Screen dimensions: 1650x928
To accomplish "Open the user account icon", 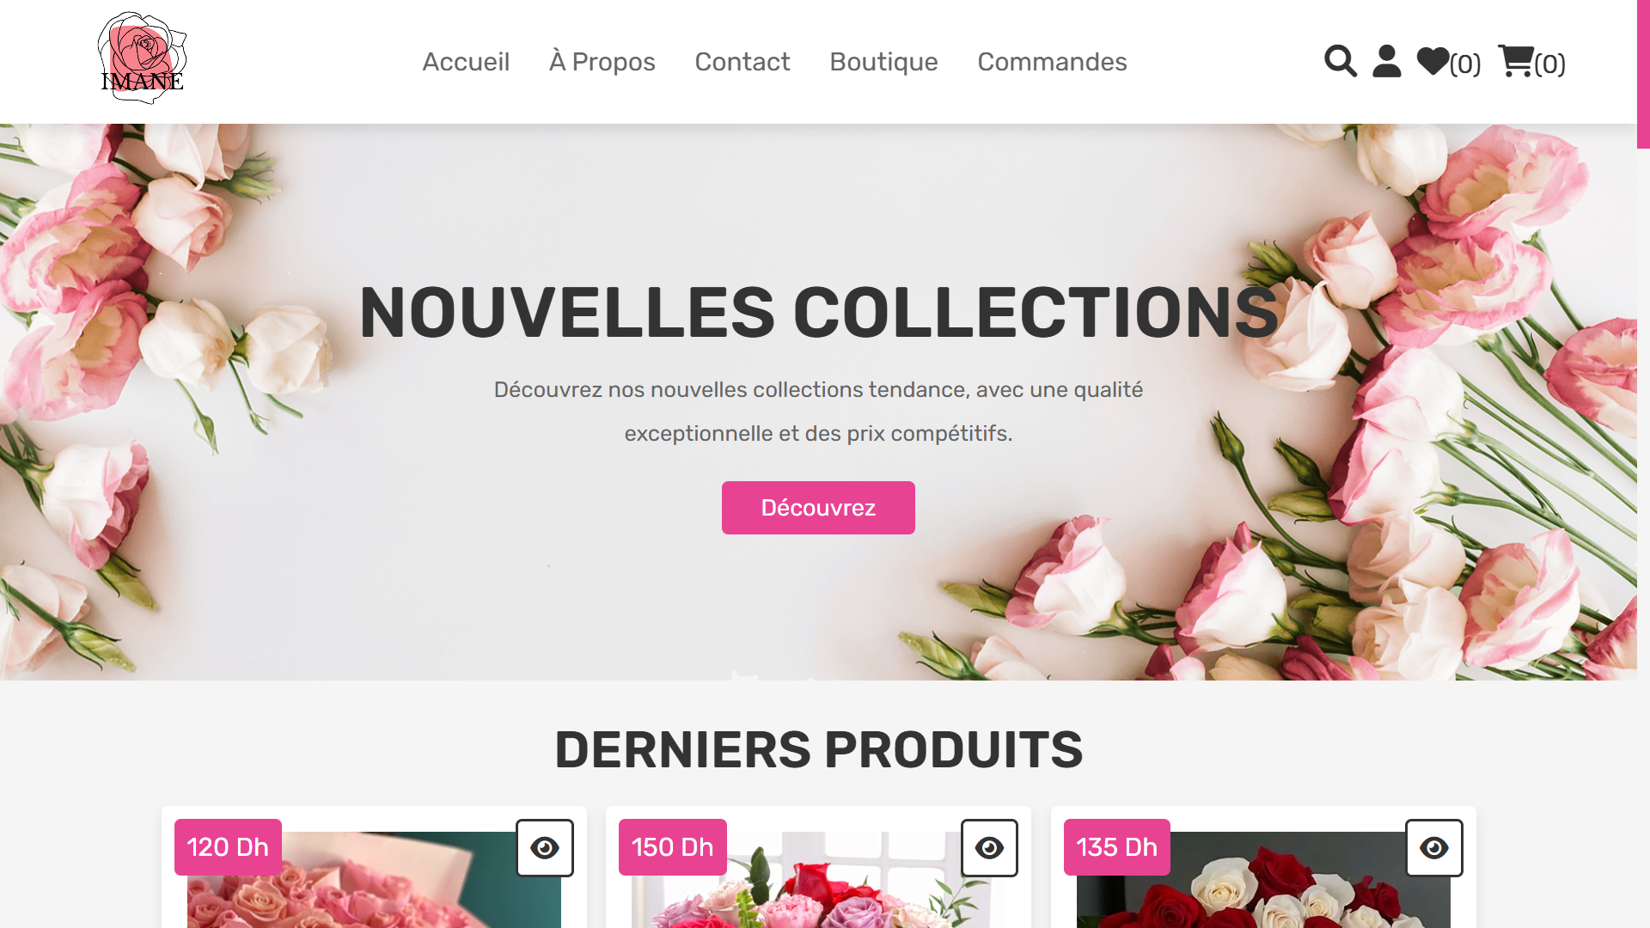I will click(x=1386, y=61).
